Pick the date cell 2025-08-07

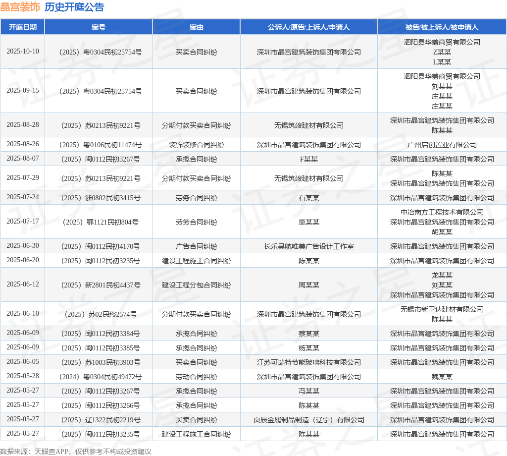point(23,159)
